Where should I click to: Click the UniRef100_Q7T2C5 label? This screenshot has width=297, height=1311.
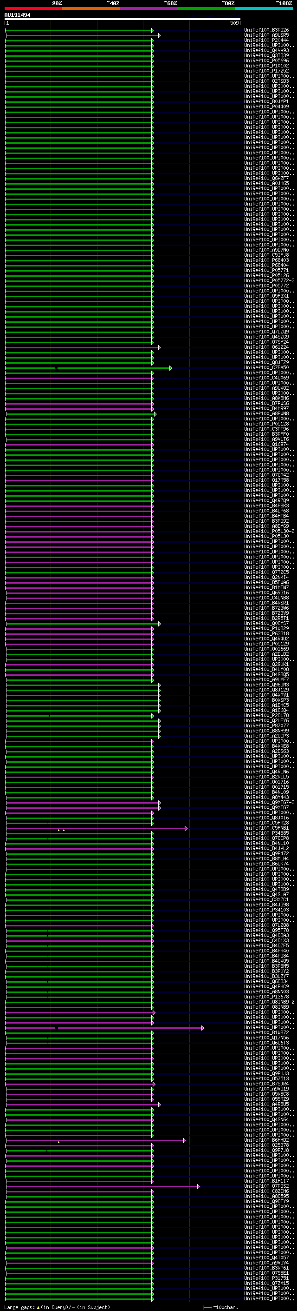pyautogui.click(x=266, y=572)
